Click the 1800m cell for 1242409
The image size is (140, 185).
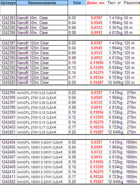point(132,167)
